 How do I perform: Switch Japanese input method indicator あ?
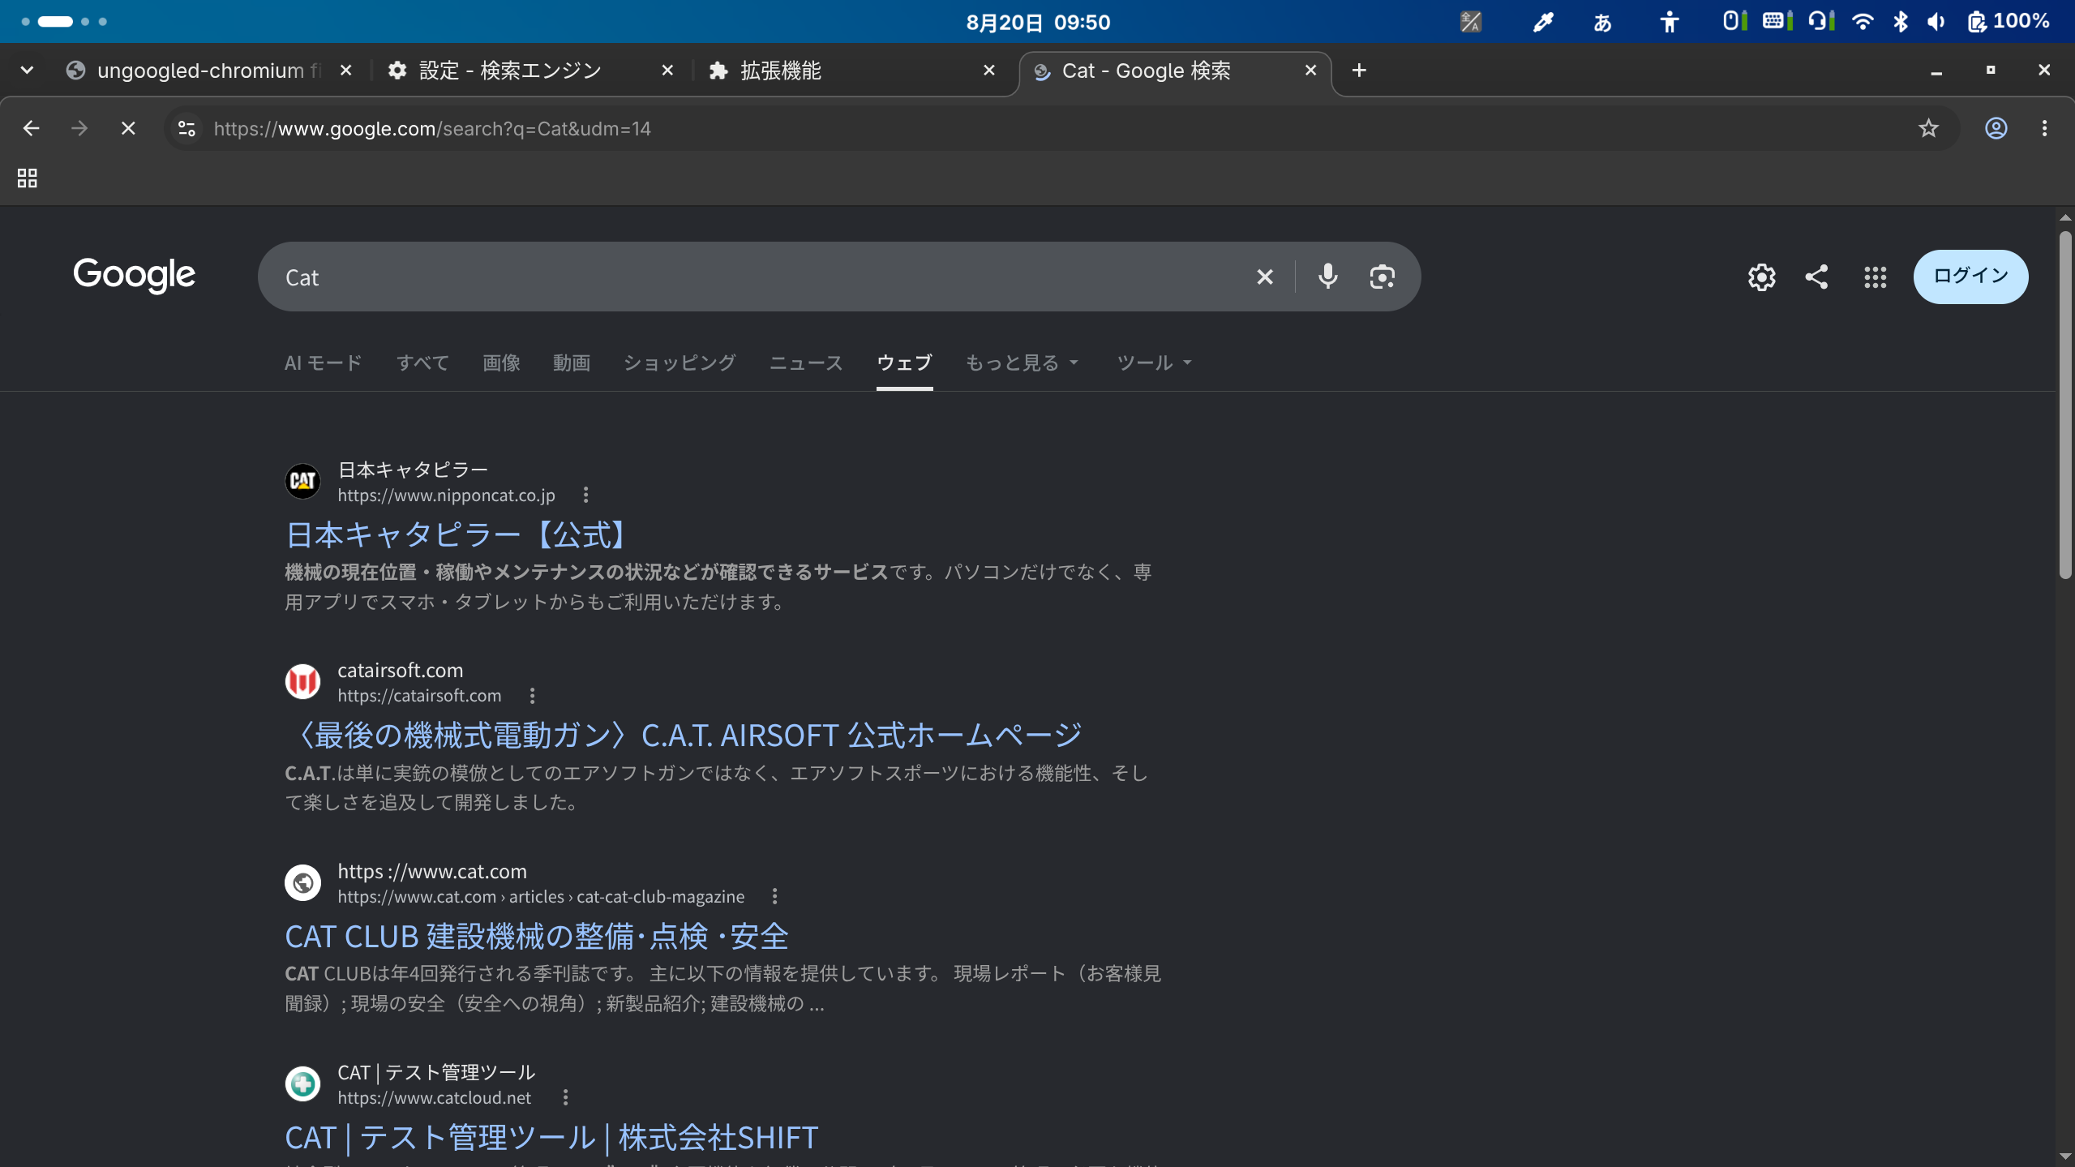[1602, 22]
